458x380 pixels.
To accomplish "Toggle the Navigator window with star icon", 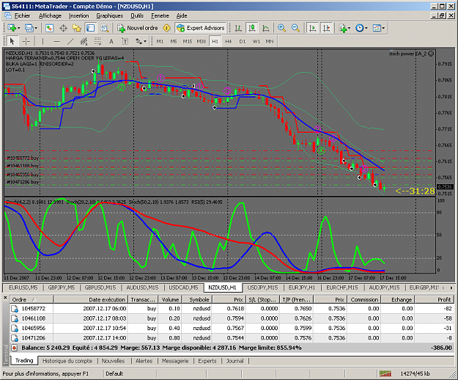I will point(77,28).
